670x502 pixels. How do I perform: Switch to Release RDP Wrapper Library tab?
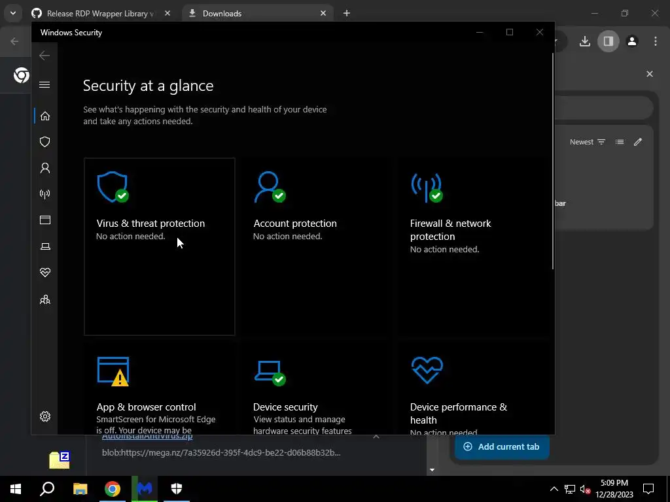click(x=100, y=13)
